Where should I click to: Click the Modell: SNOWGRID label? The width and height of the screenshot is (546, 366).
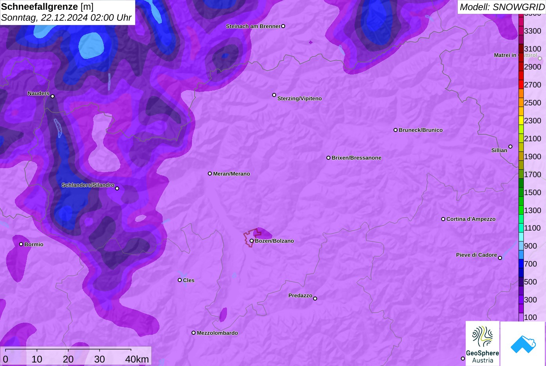pos(502,7)
